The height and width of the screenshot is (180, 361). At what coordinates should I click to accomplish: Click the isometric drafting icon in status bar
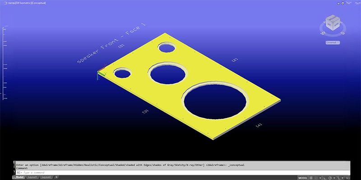(339, 177)
